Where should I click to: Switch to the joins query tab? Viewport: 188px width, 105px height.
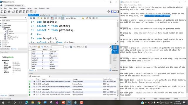point(64,15)
